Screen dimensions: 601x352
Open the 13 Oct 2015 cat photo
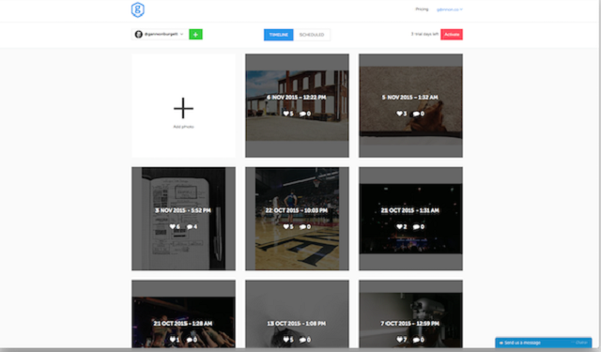297,314
